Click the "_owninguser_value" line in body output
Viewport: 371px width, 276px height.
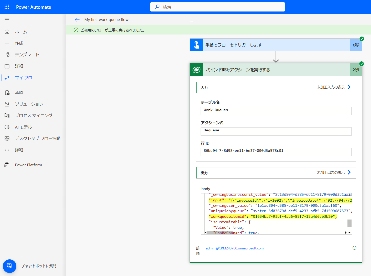point(275,205)
